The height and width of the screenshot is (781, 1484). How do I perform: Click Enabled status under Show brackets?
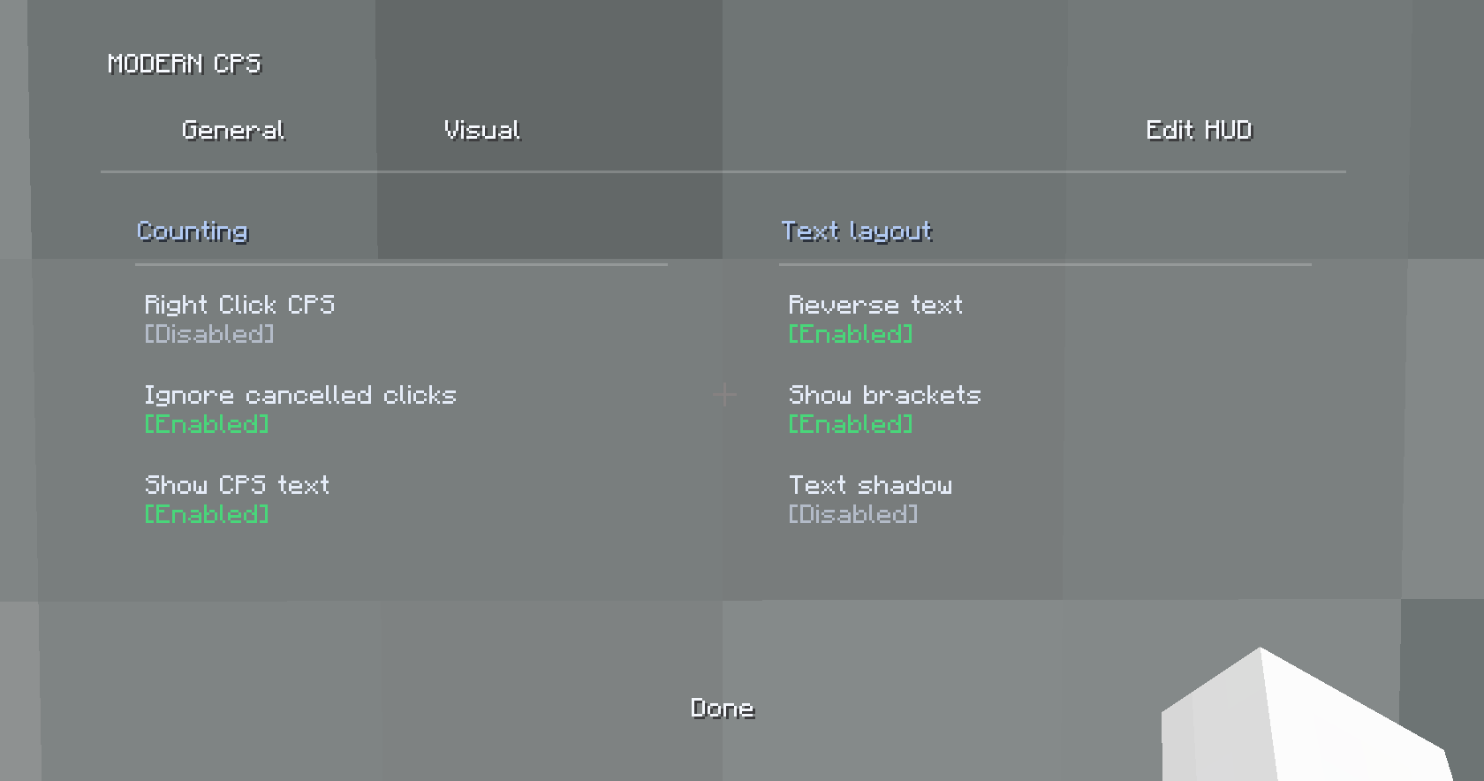coord(851,424)
